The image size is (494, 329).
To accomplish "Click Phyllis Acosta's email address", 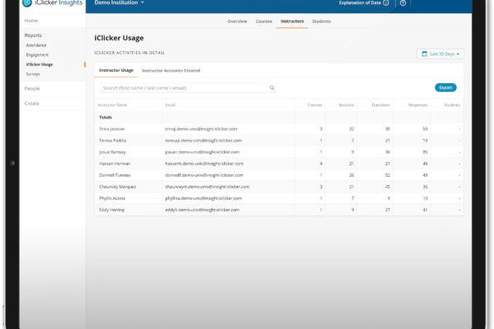I will click(x=203, y=198).
